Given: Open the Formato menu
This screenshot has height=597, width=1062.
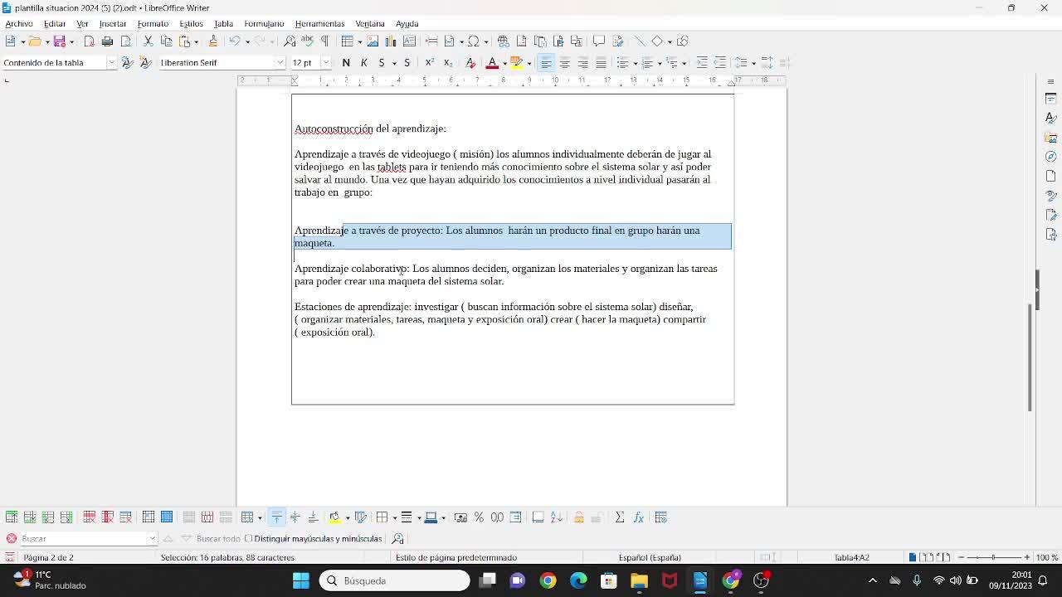Looking at the screenshot, I should point(153,24).
